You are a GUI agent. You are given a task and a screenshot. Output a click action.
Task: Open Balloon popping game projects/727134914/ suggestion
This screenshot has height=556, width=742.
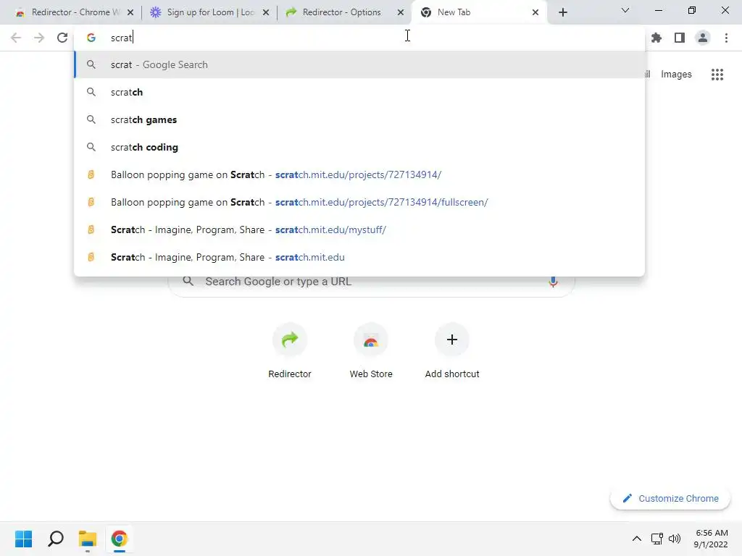(359, 174)
